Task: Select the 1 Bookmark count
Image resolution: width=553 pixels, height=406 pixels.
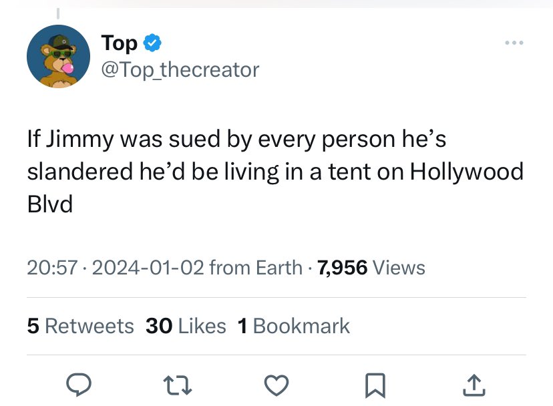Action: click(294, 326)
